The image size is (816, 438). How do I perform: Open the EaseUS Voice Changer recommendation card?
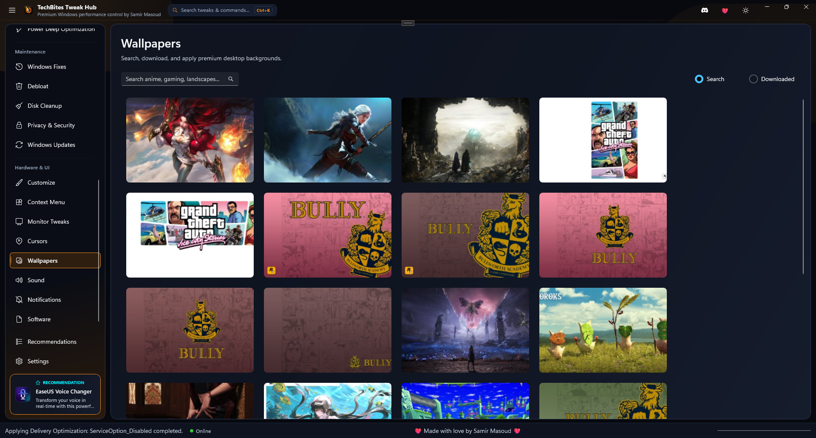coord(55,394)
